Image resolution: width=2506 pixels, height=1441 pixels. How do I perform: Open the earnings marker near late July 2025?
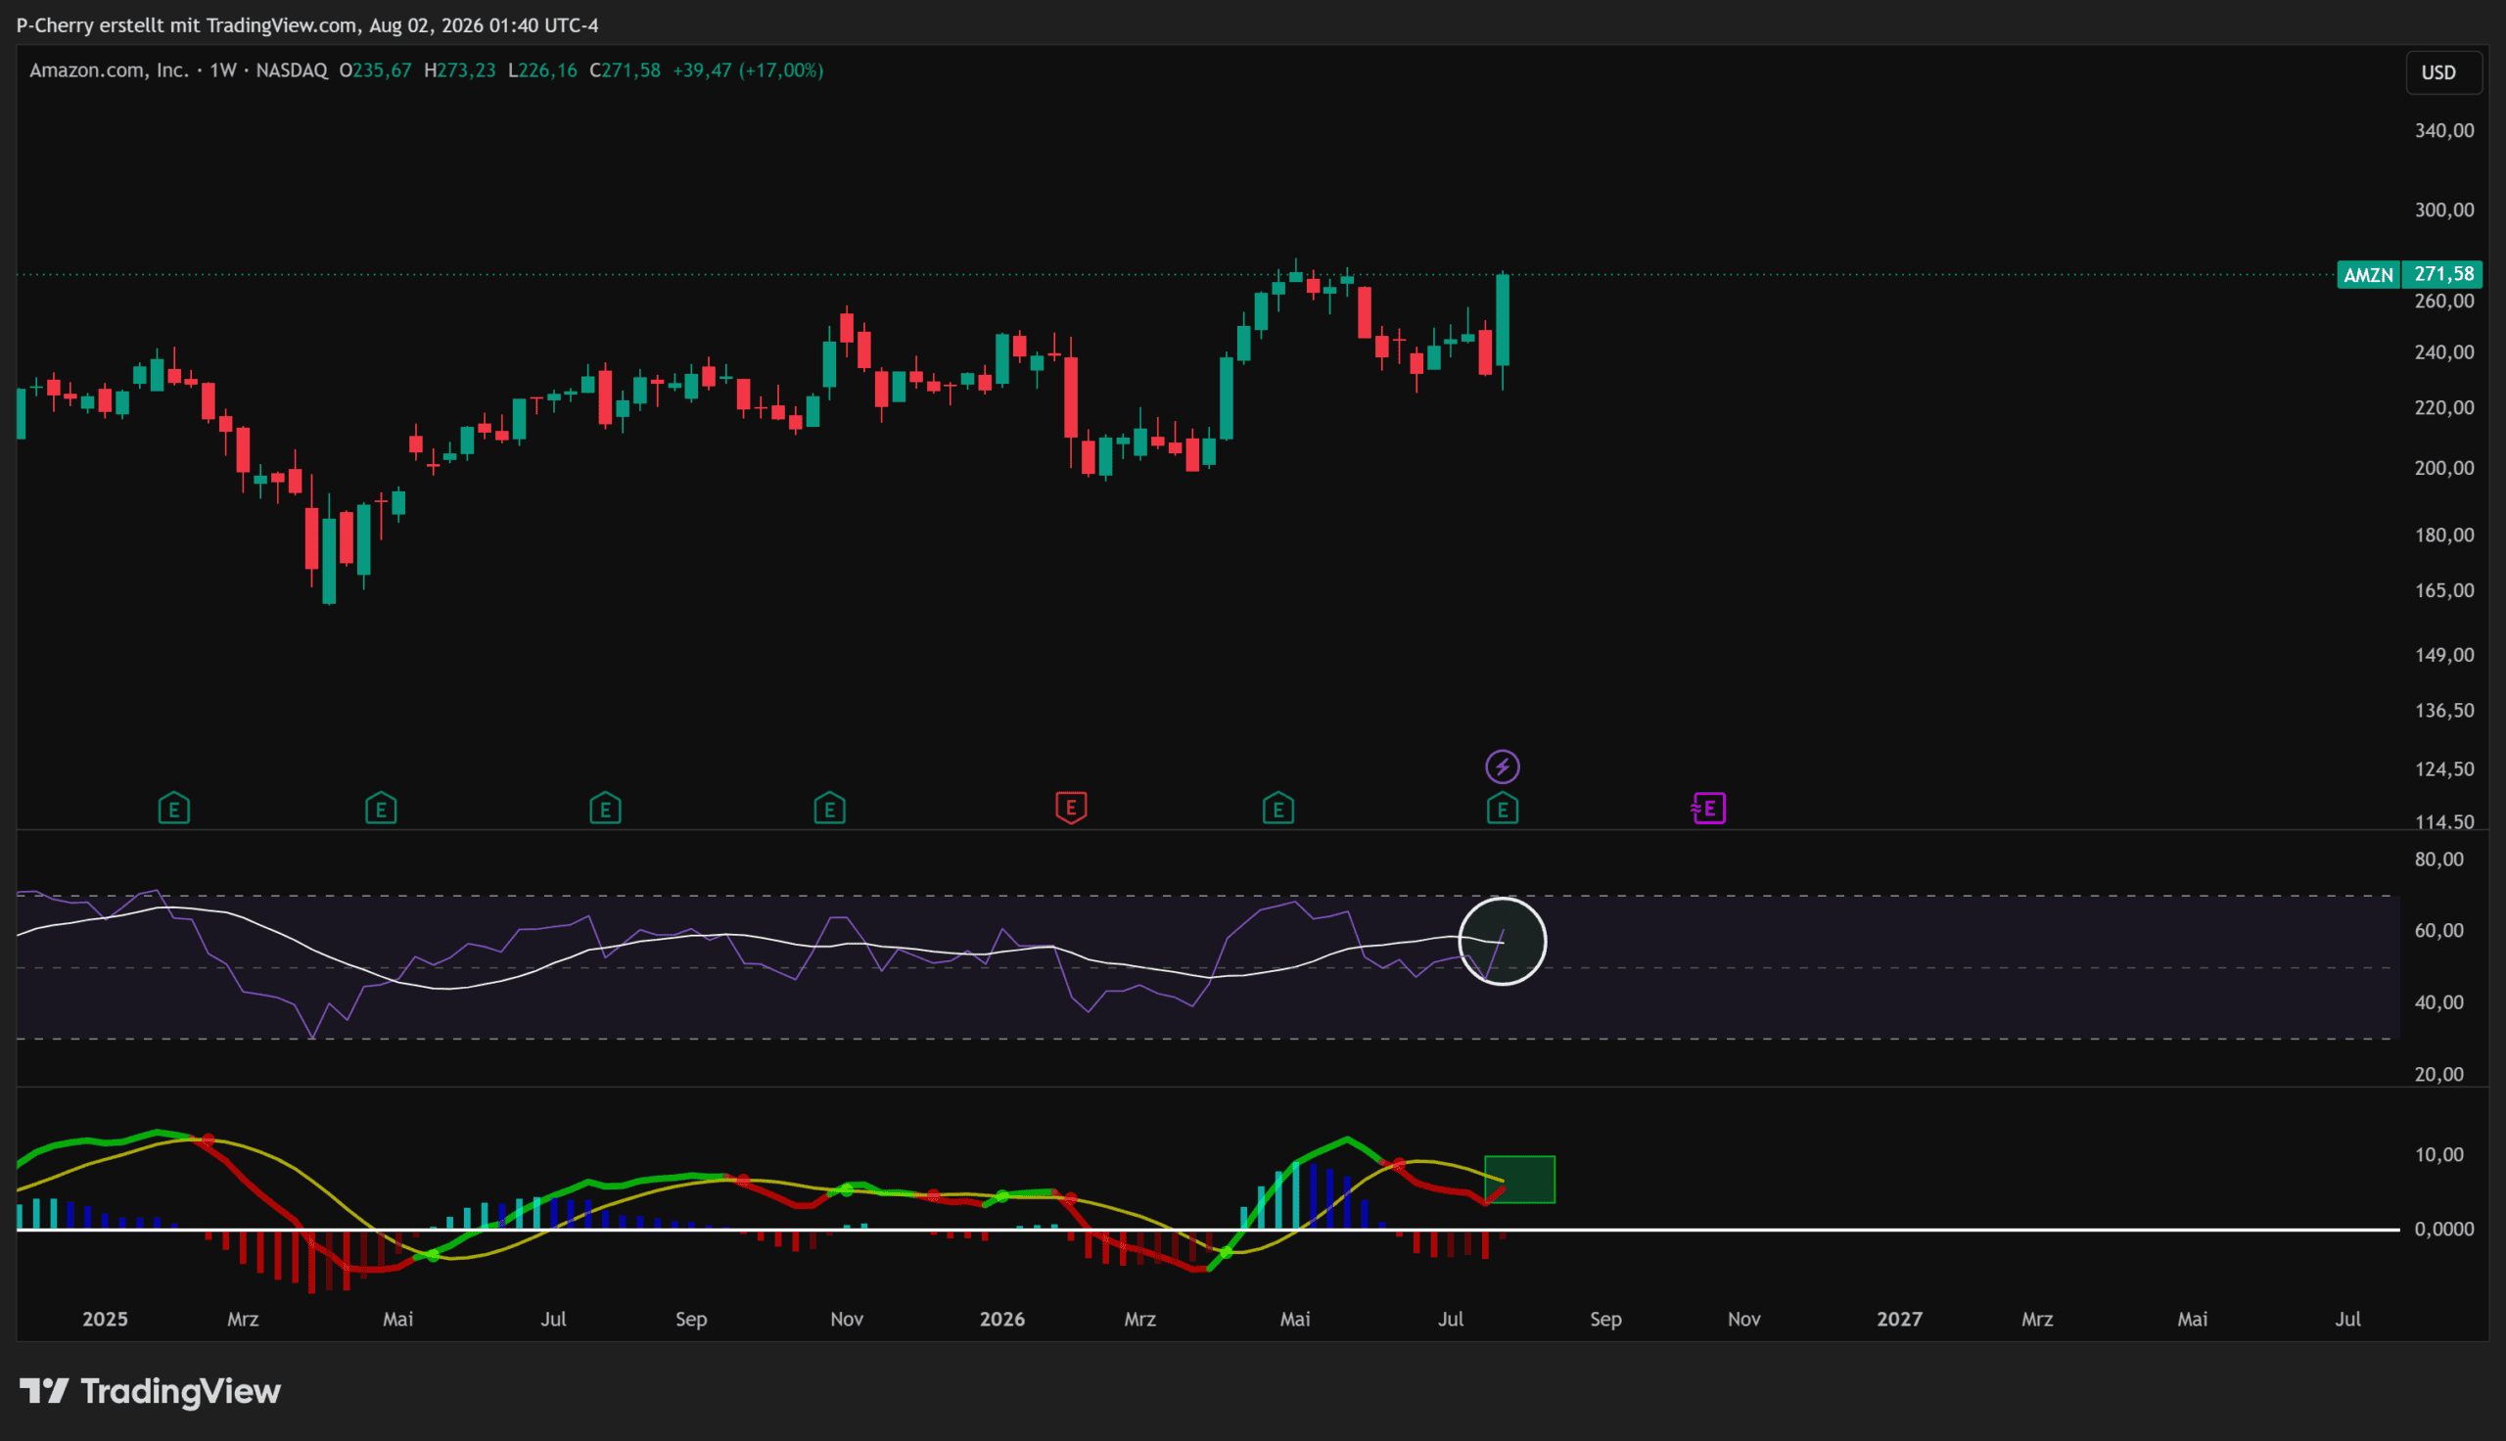[x=606, y=809]
